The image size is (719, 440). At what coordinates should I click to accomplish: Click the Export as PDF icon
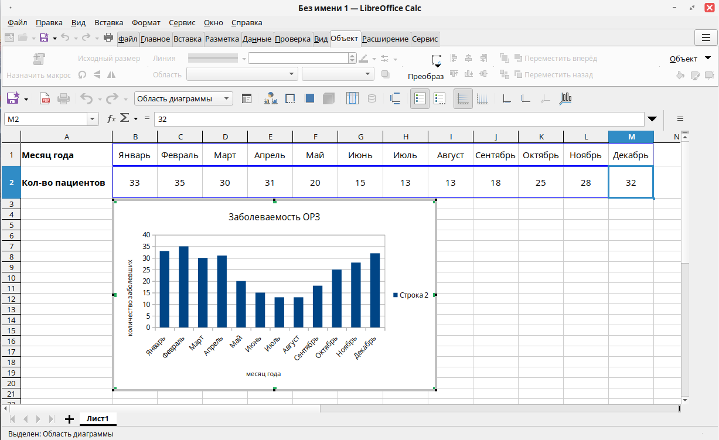click(x=45, y=98)
